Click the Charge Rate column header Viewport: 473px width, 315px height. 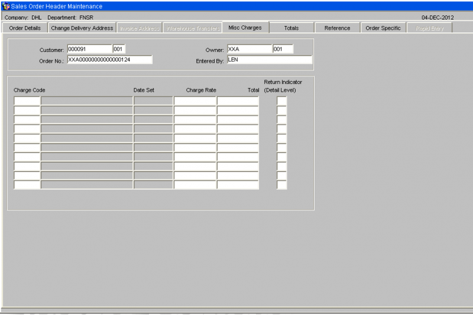click(201, 90)
